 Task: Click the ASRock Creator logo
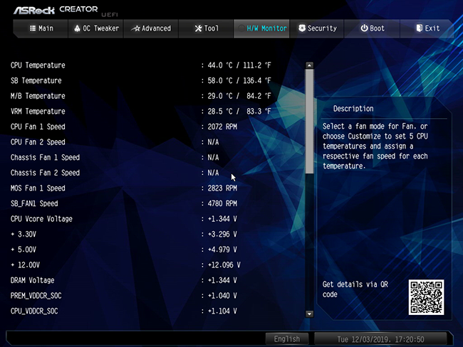pos(56,10)
